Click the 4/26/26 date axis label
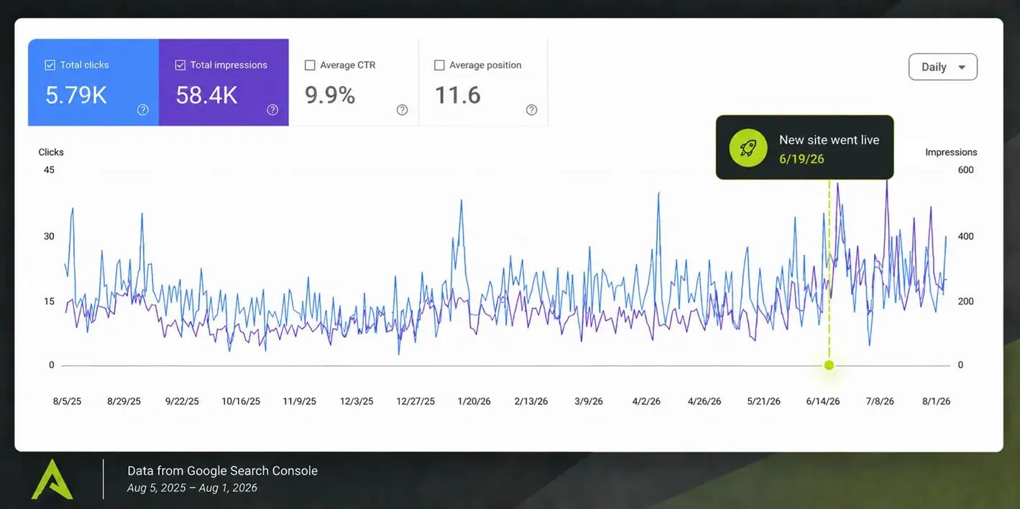Image resolution: width=1020 pixels, height=509 pixels. coord(704,401)
